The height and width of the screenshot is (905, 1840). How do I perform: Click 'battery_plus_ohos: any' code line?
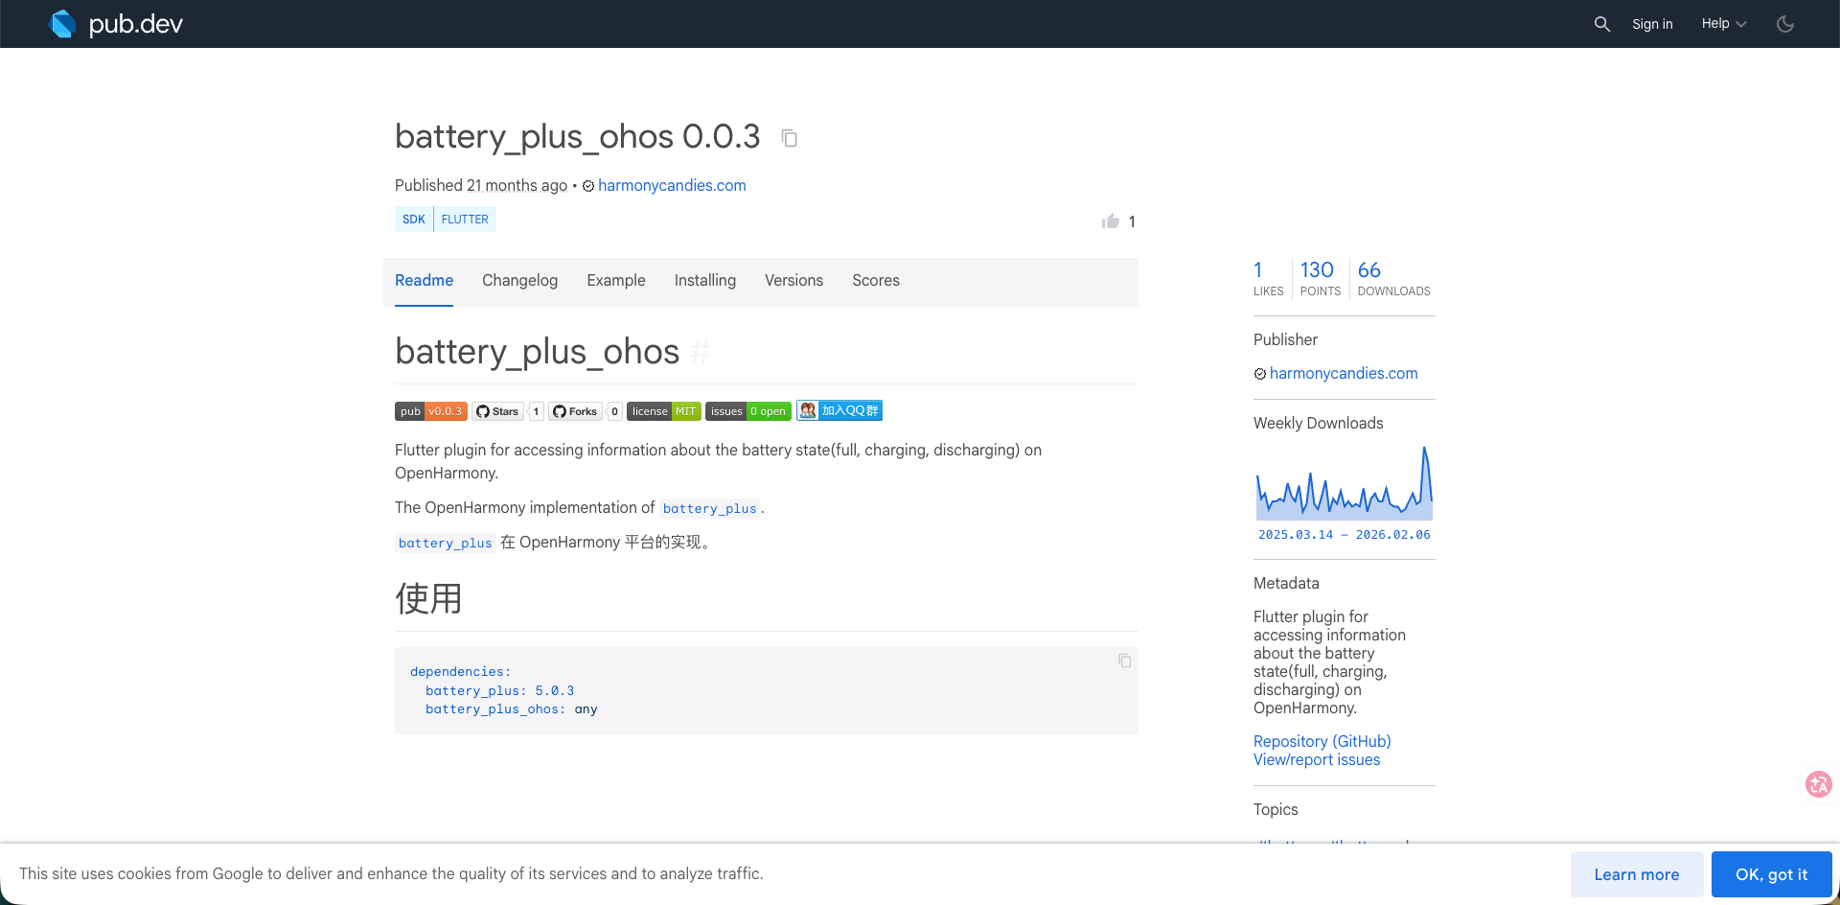512,709
